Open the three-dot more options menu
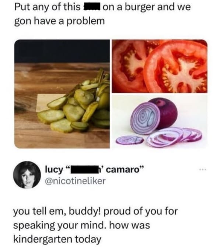217x248 pixels. pyautogui.click(x=203, y=170)
